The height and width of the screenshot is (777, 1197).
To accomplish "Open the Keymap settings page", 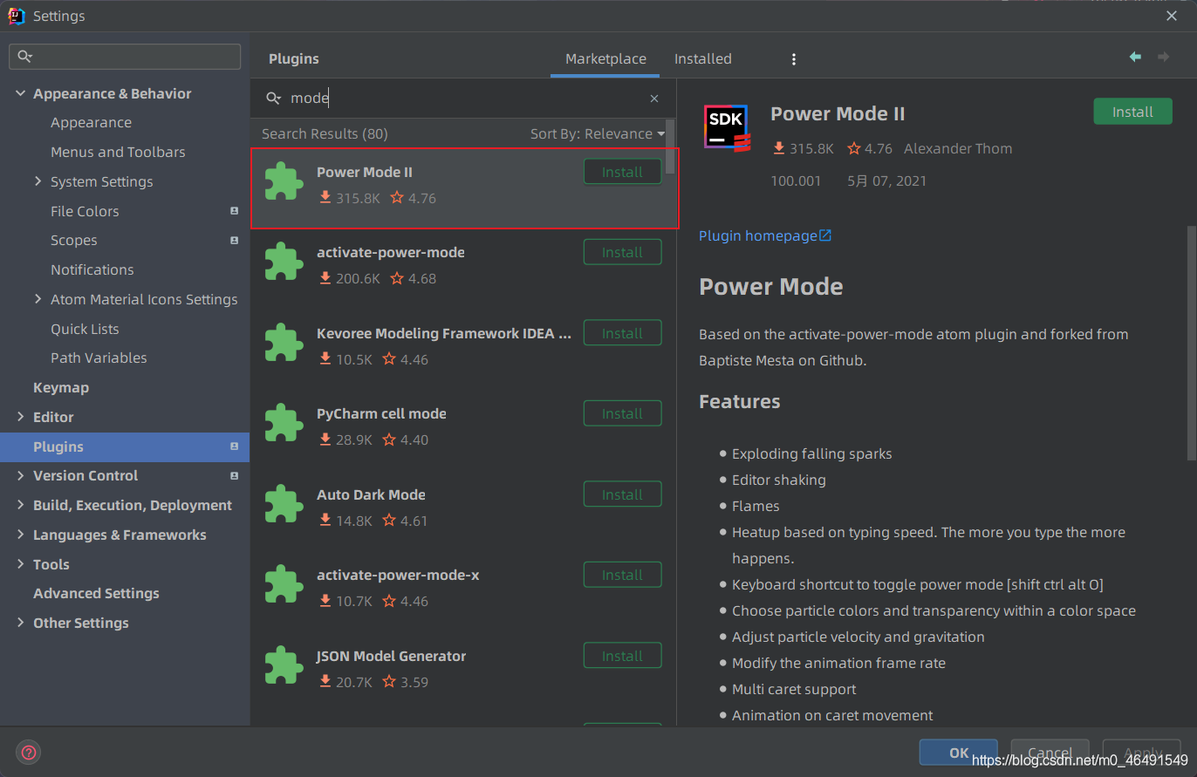I will [61, 387].
